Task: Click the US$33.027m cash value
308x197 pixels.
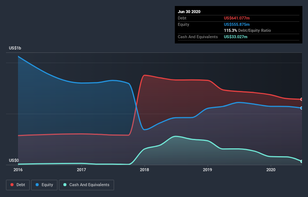Action: (236, 37)
